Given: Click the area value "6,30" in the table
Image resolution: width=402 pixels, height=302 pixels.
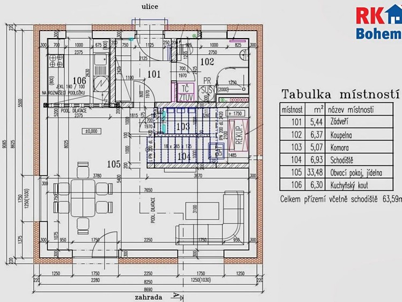Looking at the screenshot, I should [x=316, y=185].
